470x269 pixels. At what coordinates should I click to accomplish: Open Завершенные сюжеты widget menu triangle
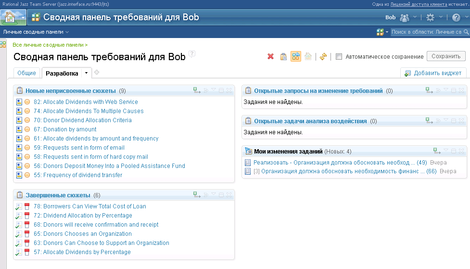pos(214,194)
